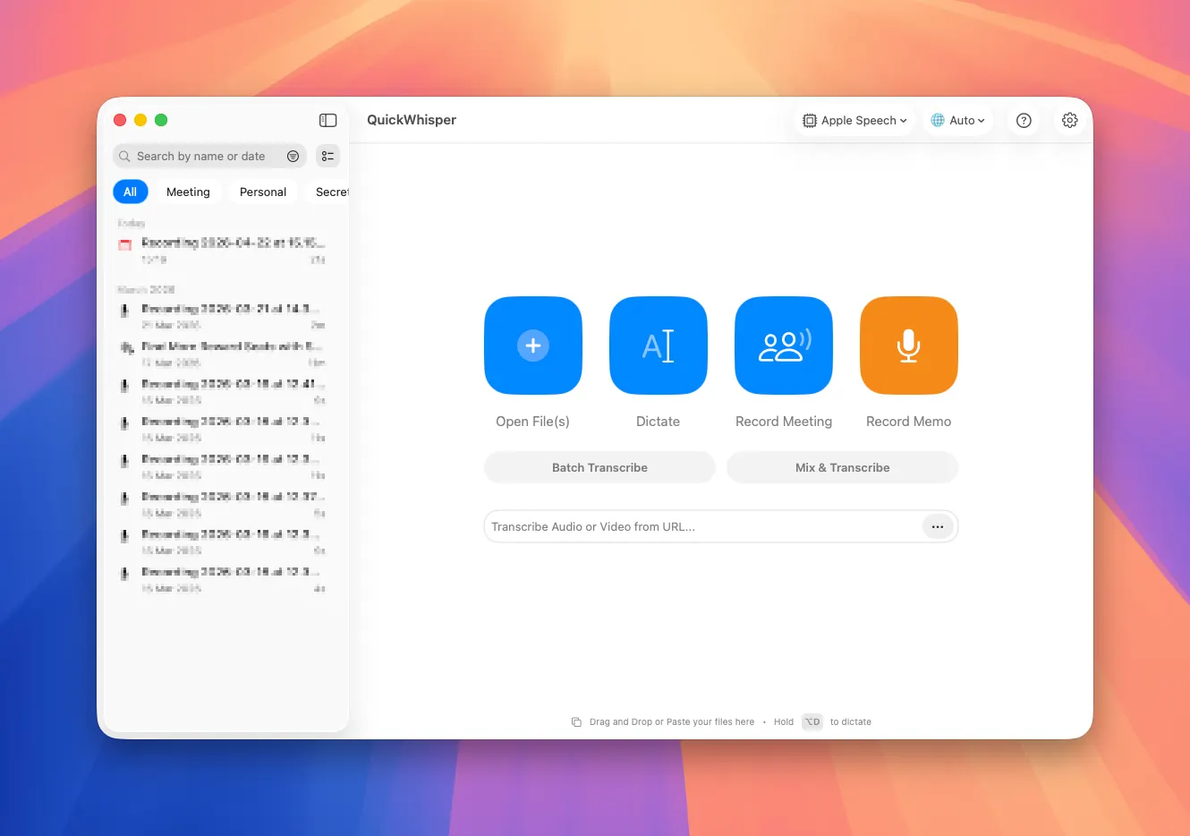
Task: Expand the Apple Speech model dropdown
Action: coord(854,120)
